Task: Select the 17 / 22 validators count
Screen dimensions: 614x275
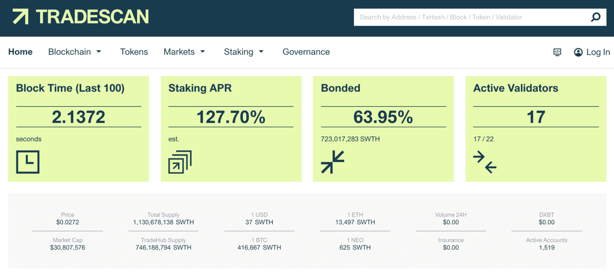Action: tap(483, 139)
